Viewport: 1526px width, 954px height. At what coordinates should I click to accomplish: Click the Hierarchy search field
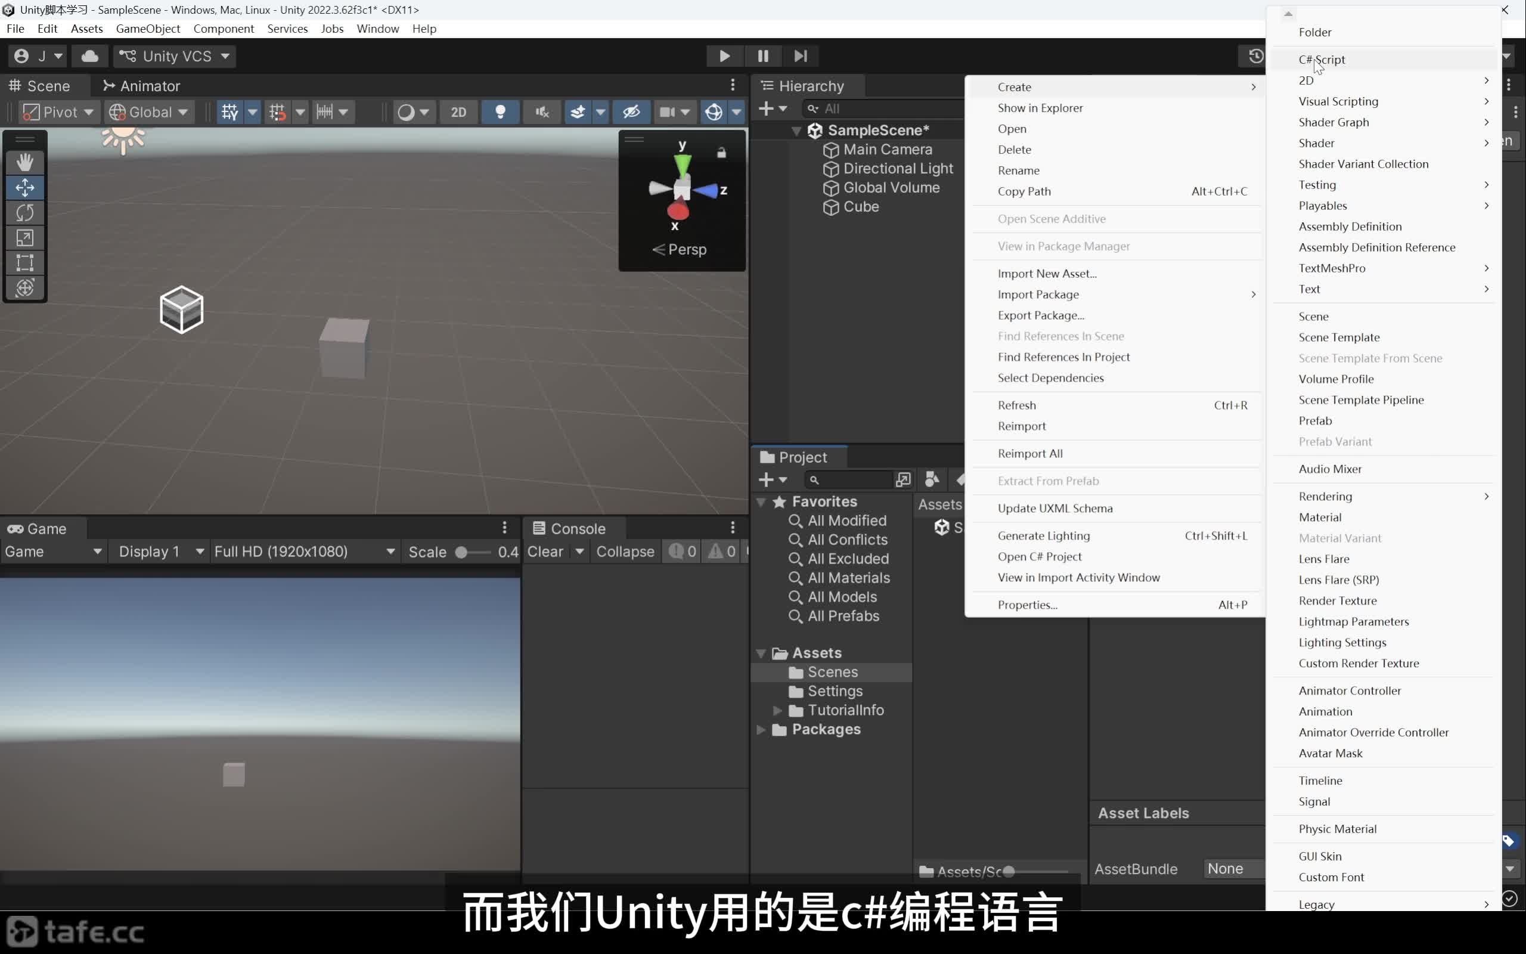tap(883, 109)
